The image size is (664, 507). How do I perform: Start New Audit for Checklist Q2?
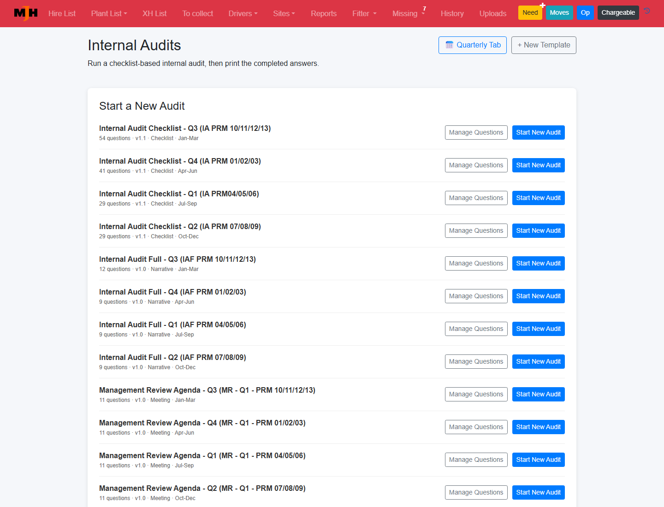pos(538,230)
